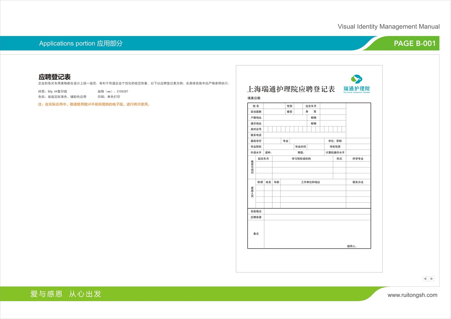Click the 最高学历 label
Screen dimensions: 451x319
pos(256,141)
